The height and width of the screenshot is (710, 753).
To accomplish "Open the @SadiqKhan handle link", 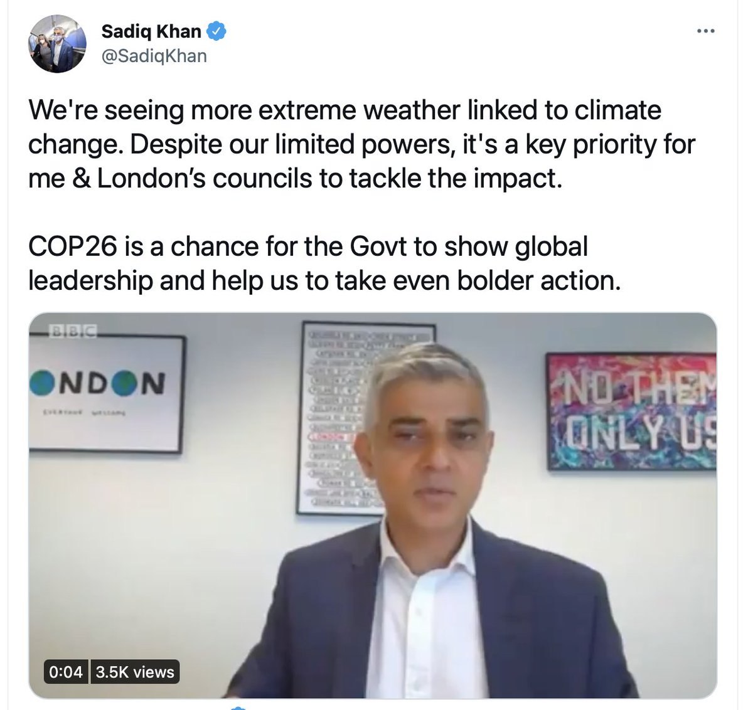I will [154, 56].
